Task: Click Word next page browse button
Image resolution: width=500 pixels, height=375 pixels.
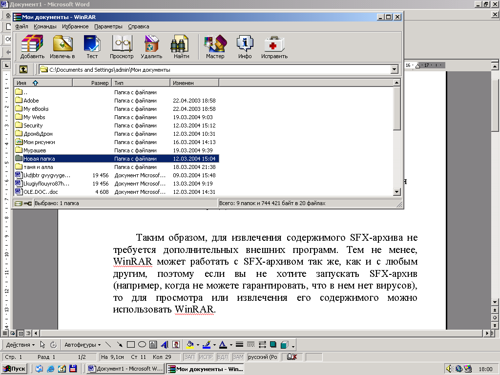Action: click(x=495, y=326)
